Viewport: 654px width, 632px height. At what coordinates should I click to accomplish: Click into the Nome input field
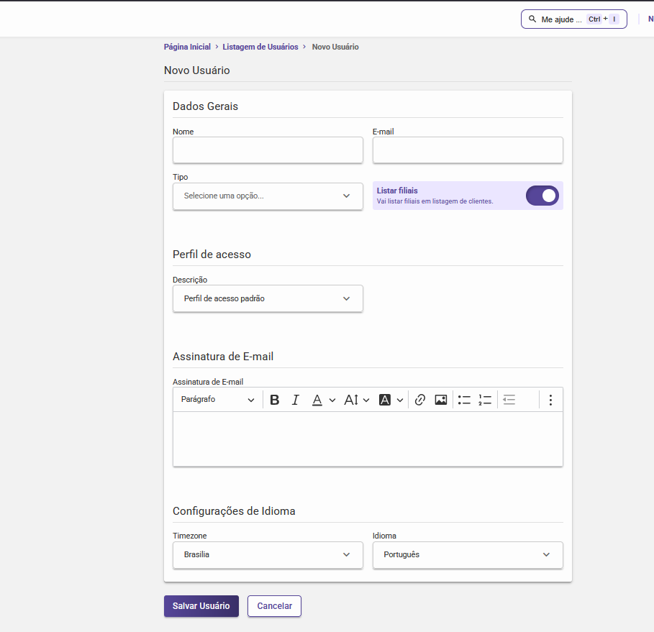click(268, 150)
